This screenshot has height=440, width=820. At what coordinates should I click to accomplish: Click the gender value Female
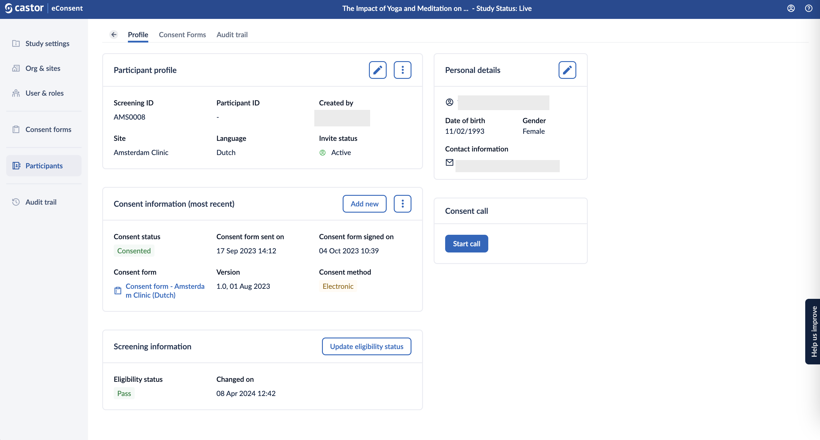[533, 131]
